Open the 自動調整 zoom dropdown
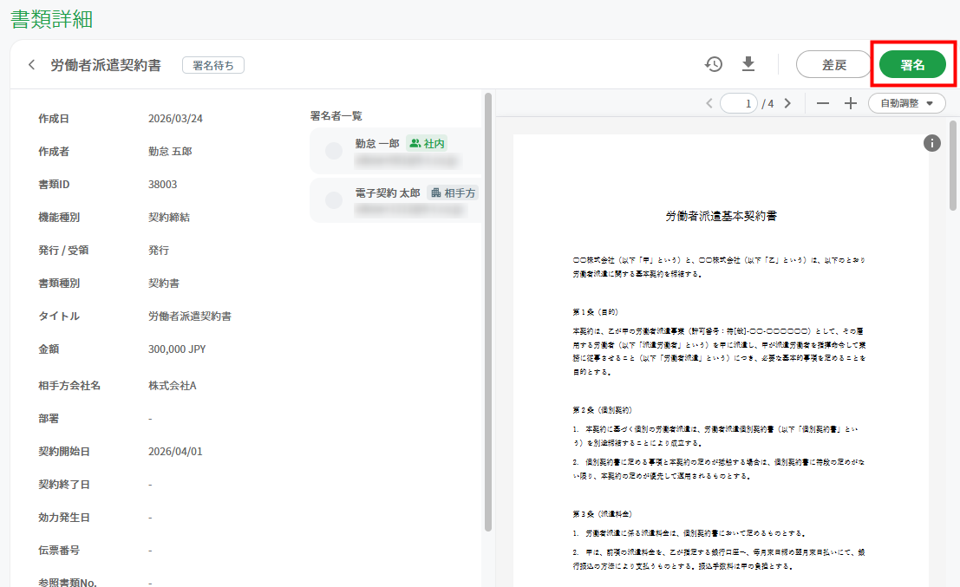960x587 pixels. pos(907,103)
